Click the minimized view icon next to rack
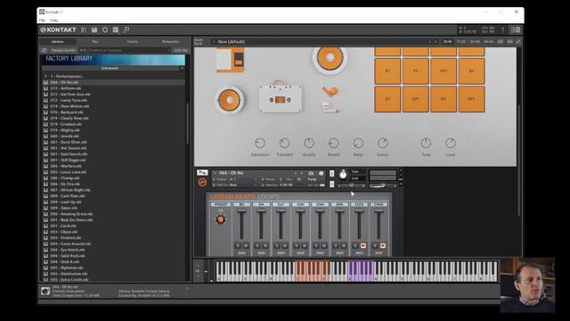The image size is (570, 321). (126, 29)
